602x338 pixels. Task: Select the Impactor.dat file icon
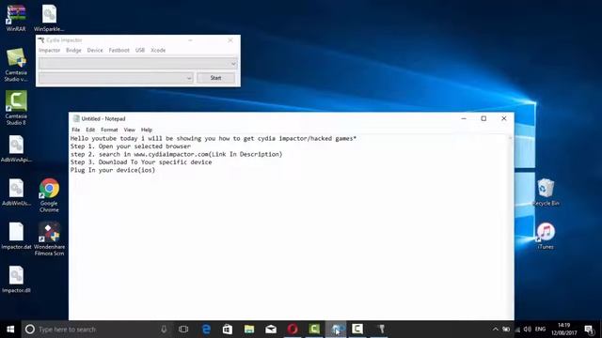click(x=16, y=236)
